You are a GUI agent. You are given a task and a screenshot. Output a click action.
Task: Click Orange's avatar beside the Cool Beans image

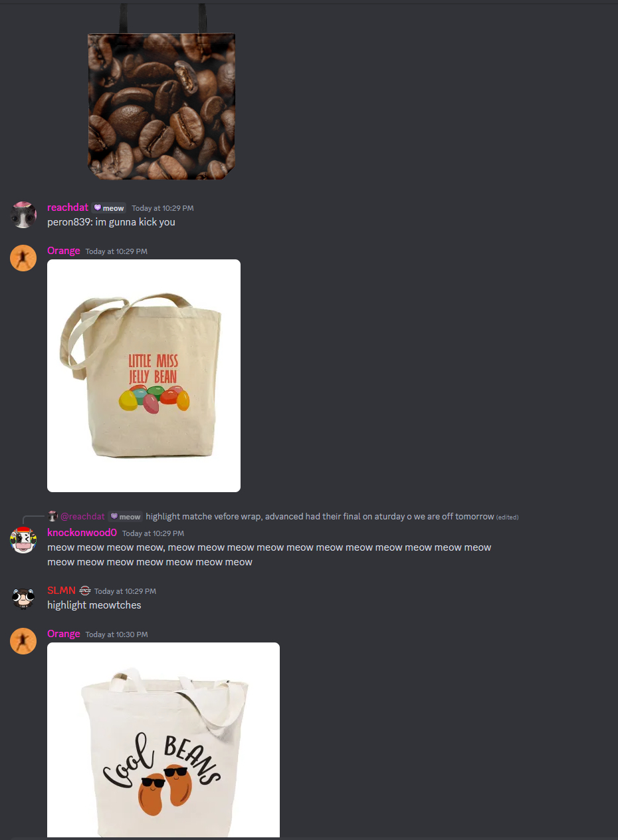[x=23, y=641]
